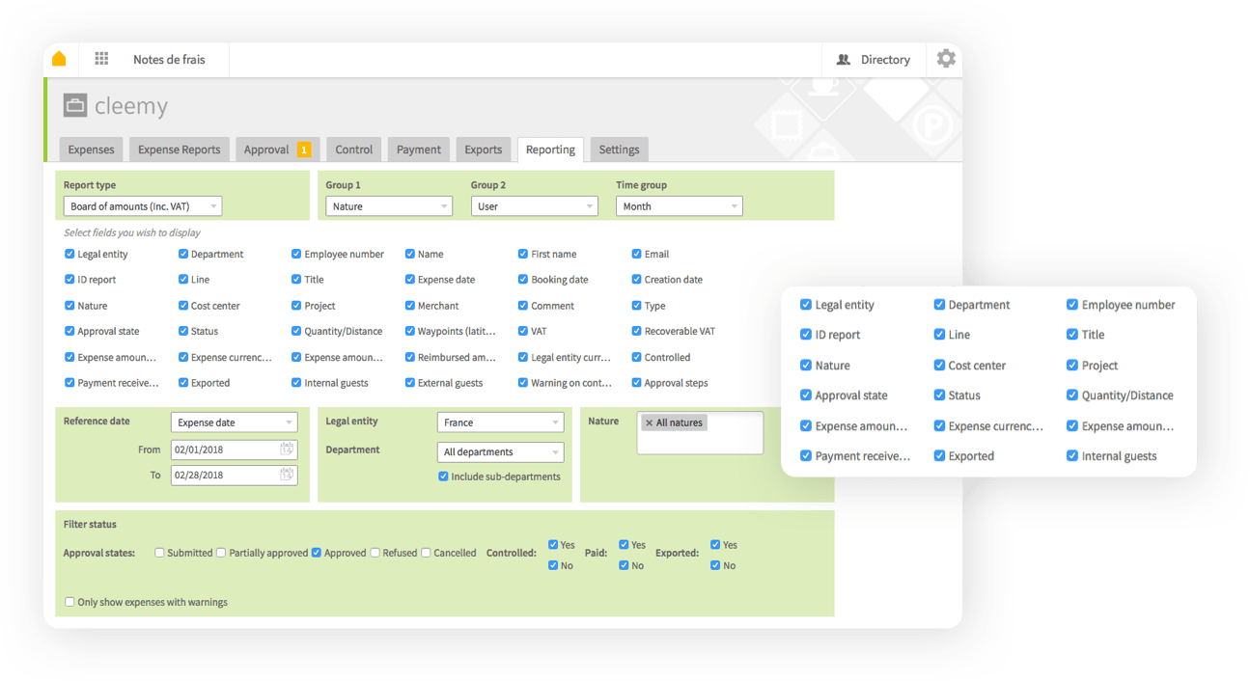Click the Approval tab notification badge
Image resolution: width=1250 pixels, height=681 pixels.
coord(304,150)
